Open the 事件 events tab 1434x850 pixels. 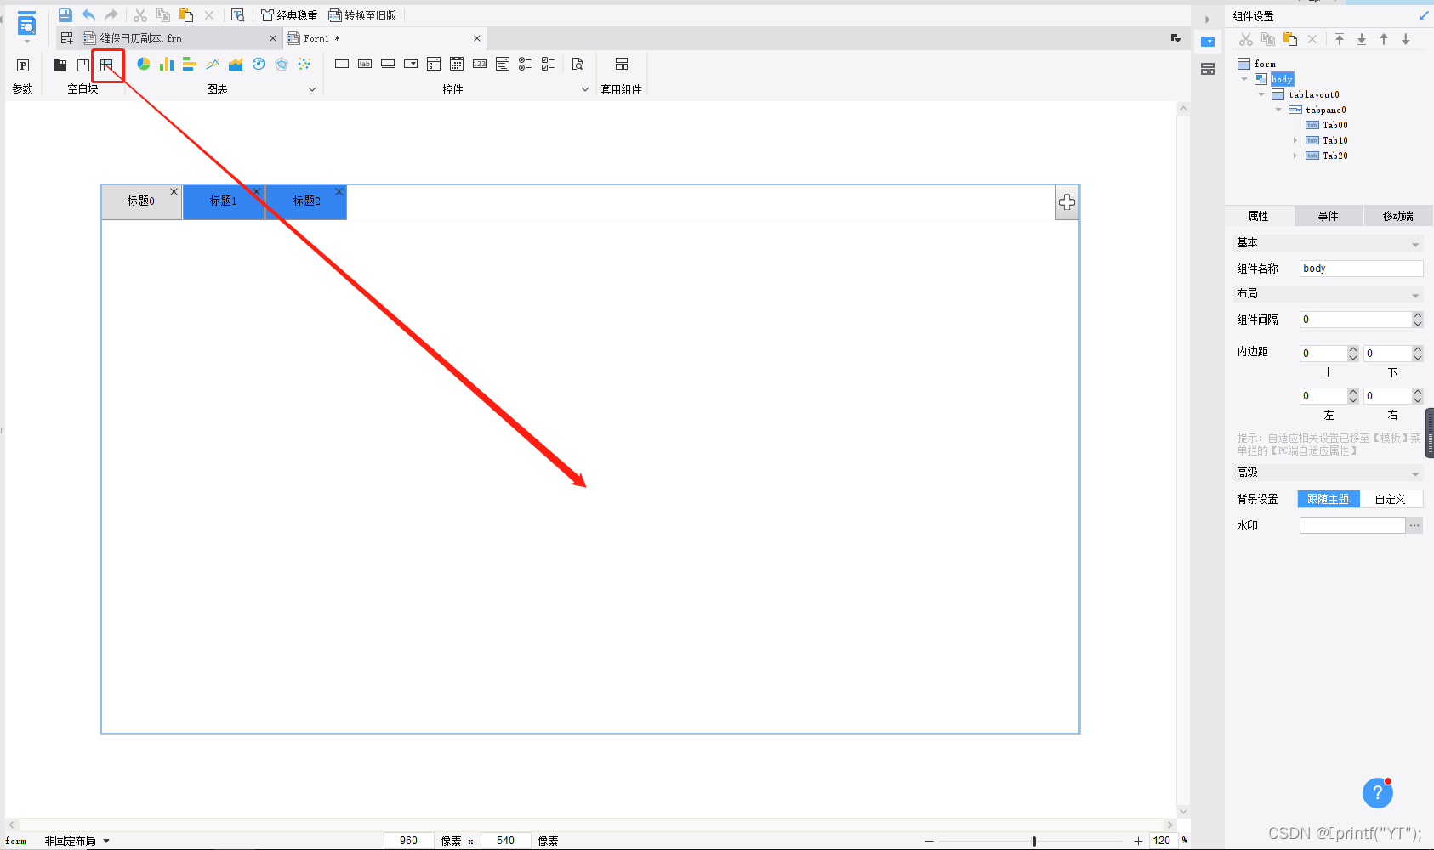click(x=1329, y=216)
